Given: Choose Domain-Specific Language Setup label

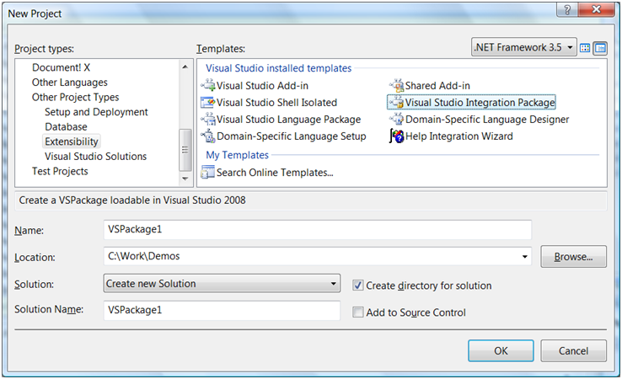Looking at the screenshot, I should 291,136.
